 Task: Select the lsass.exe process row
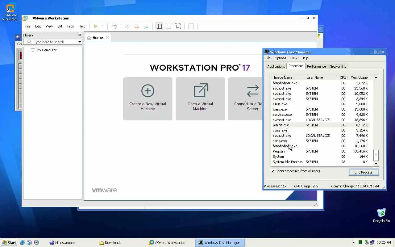click(x=320, y=109)
